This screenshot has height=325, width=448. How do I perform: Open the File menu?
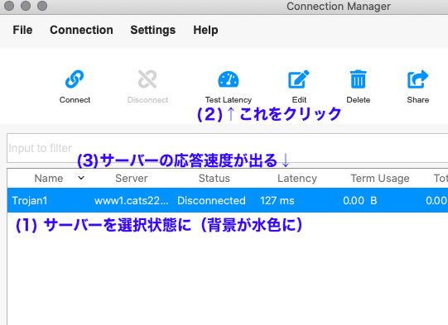tap(22, 30)
